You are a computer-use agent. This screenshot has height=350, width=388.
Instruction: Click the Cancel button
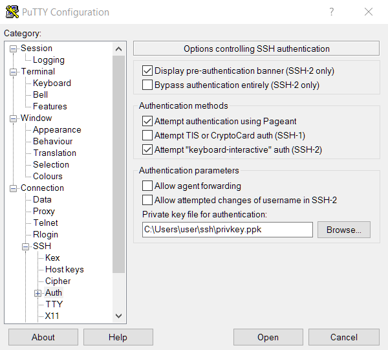(344, 337)
